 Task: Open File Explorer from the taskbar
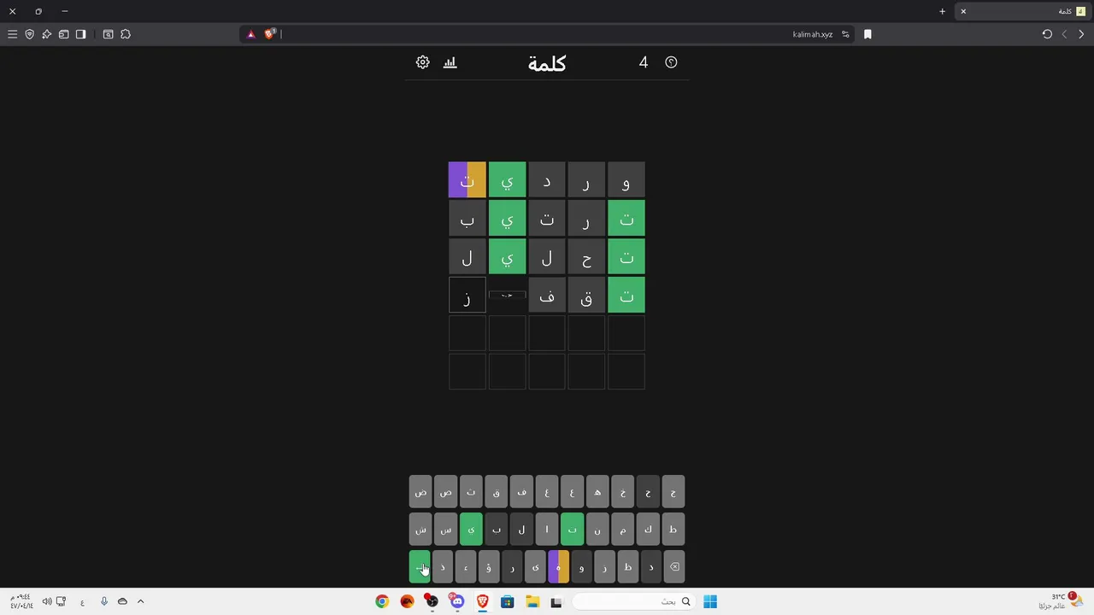532,601
